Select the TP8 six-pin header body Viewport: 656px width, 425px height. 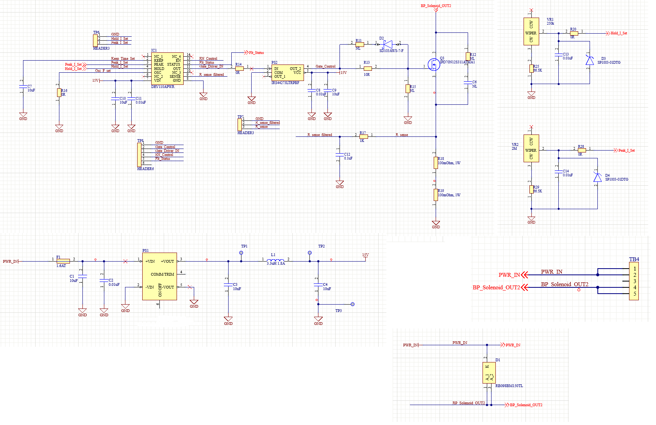tap(139, 155)
